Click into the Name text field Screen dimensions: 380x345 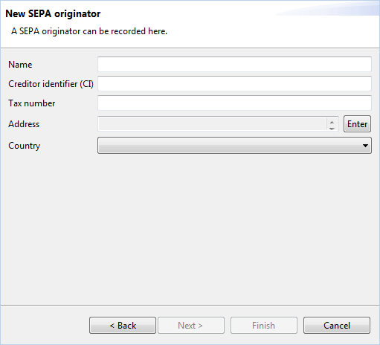[234, 65]
